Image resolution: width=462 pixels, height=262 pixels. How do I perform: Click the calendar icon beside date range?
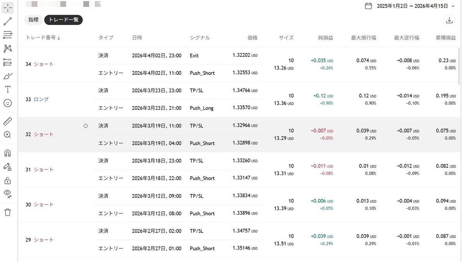click(x=368, y=6)
